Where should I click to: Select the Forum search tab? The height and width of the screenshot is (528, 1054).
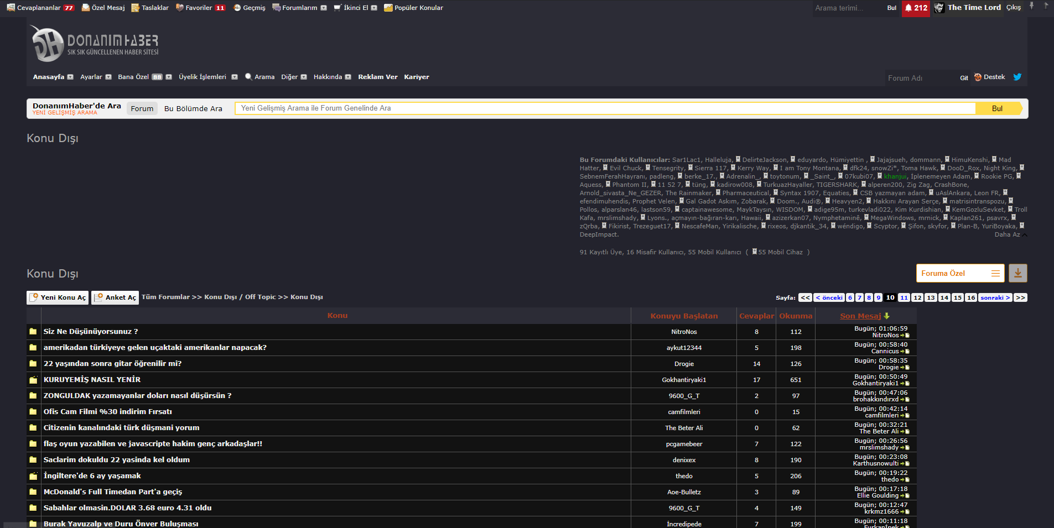coord(142,108)
